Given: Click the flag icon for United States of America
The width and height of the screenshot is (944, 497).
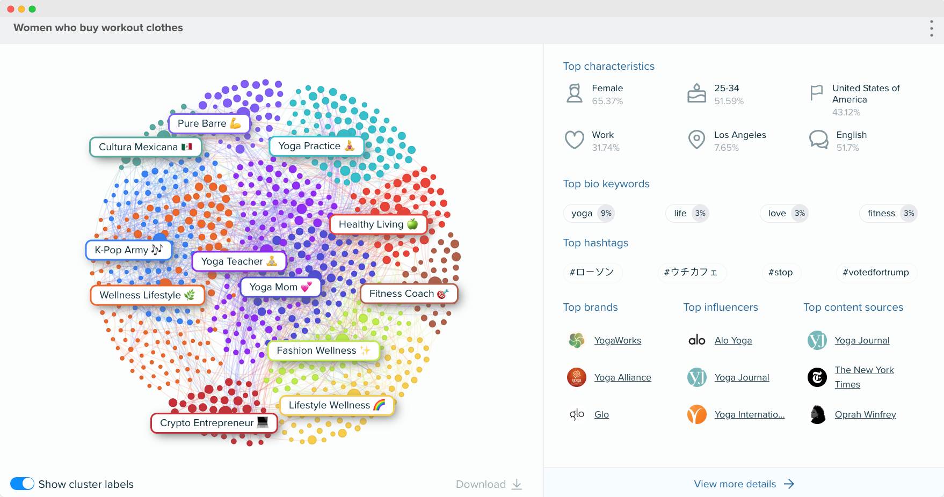Looking at the screenshot, I should point(817,92).
